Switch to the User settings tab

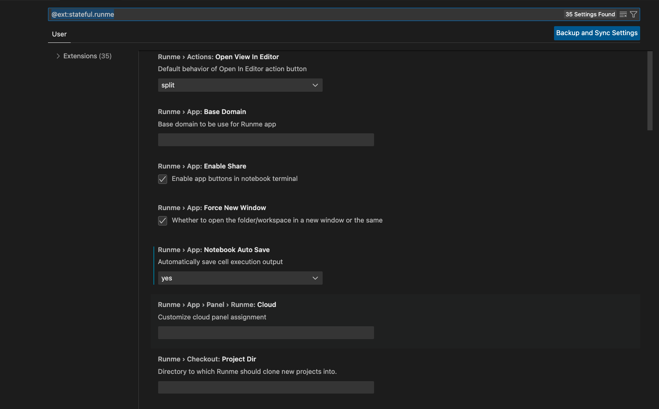pos(59,34)
